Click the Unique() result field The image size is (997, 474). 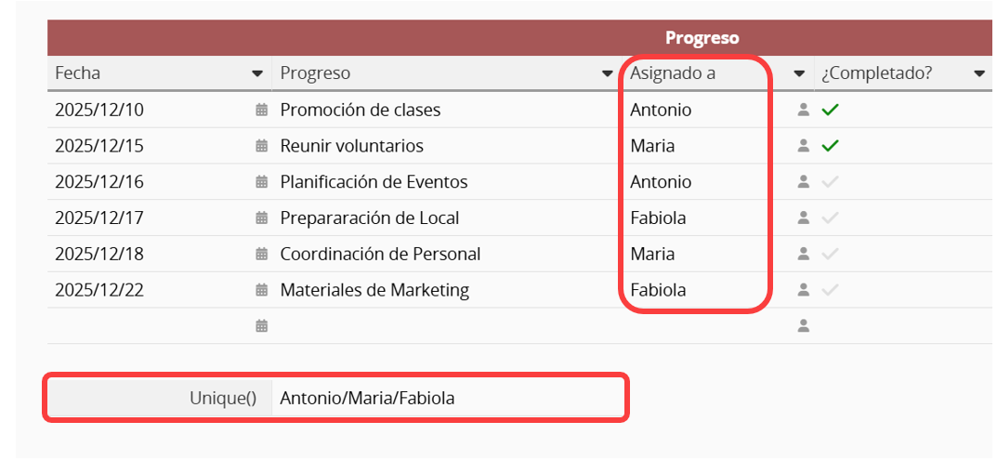click(446, 398)
